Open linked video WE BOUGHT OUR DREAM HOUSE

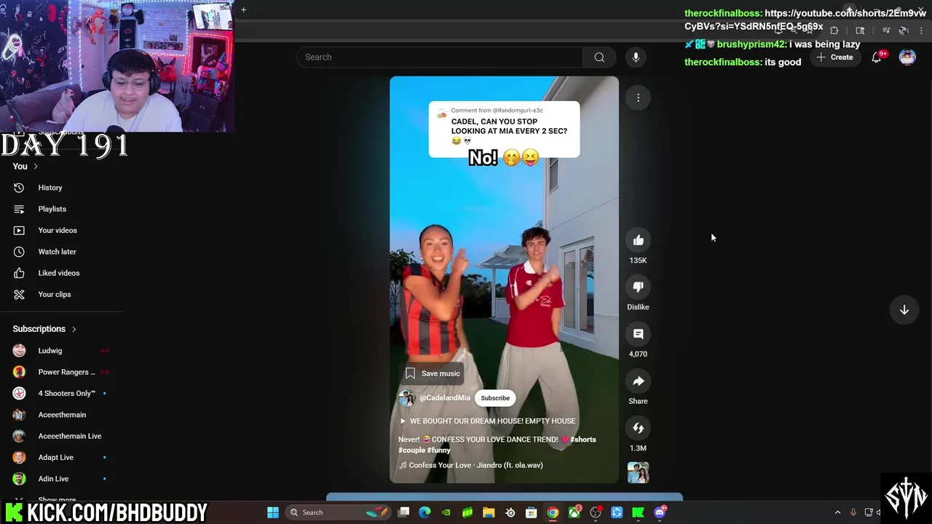(x=487, y=421)
